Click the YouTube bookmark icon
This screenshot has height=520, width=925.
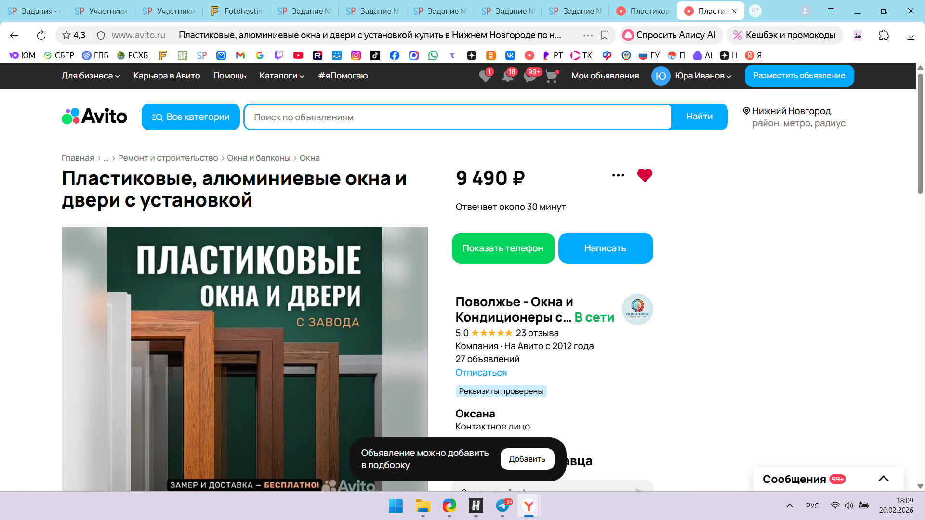click(x=298, y=55)
